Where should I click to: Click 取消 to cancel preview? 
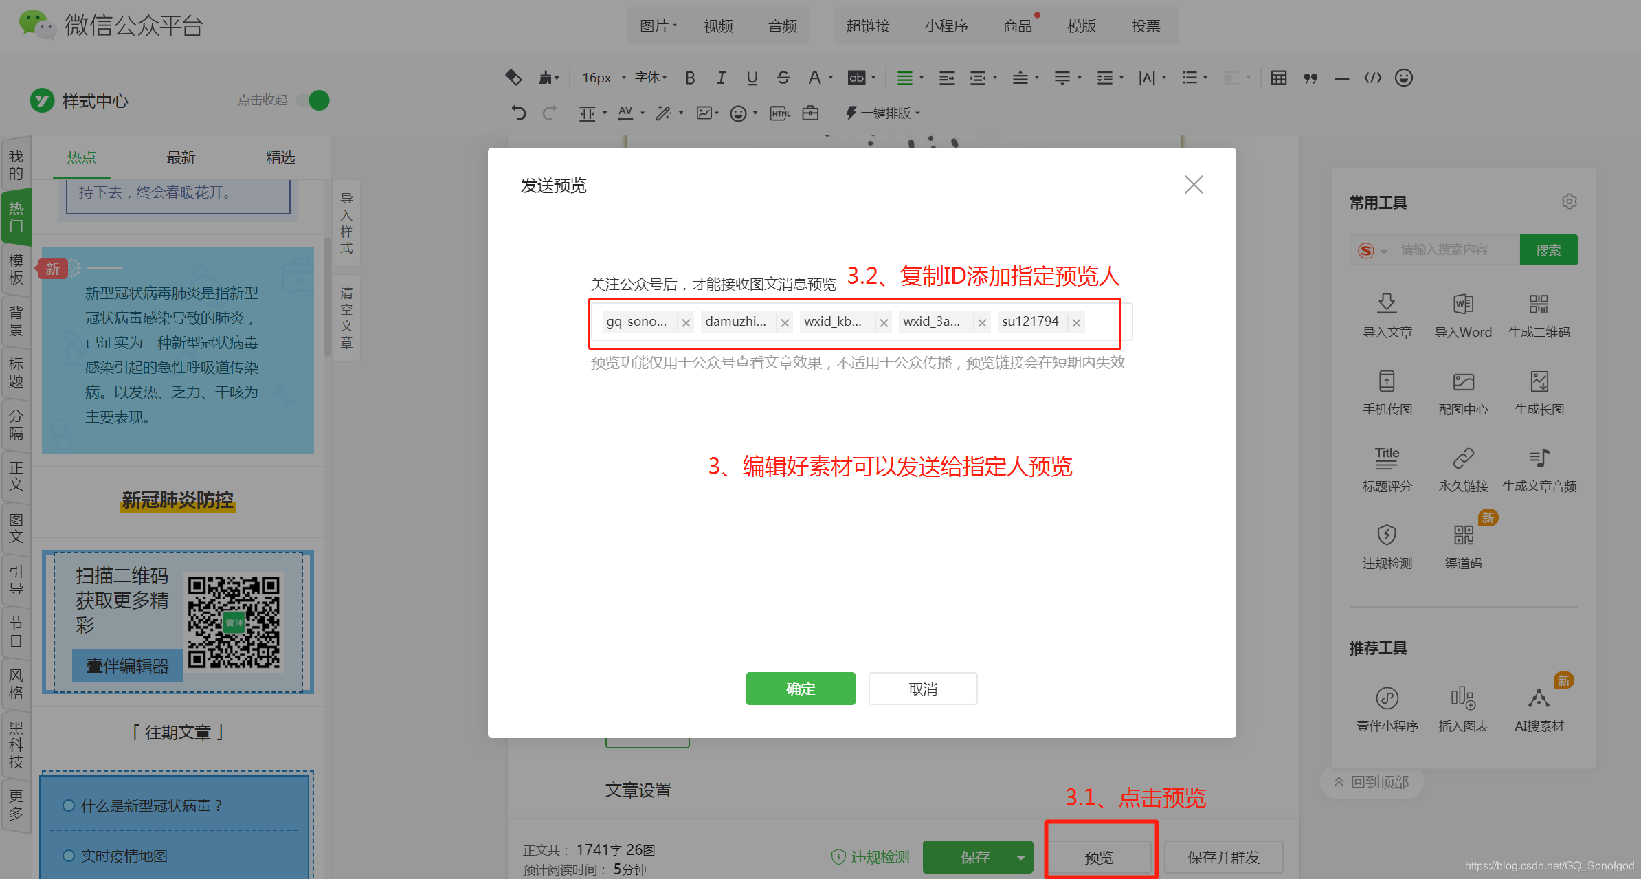923,689
